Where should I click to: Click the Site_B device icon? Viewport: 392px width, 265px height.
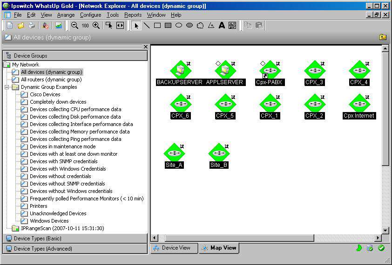point(219,153)
